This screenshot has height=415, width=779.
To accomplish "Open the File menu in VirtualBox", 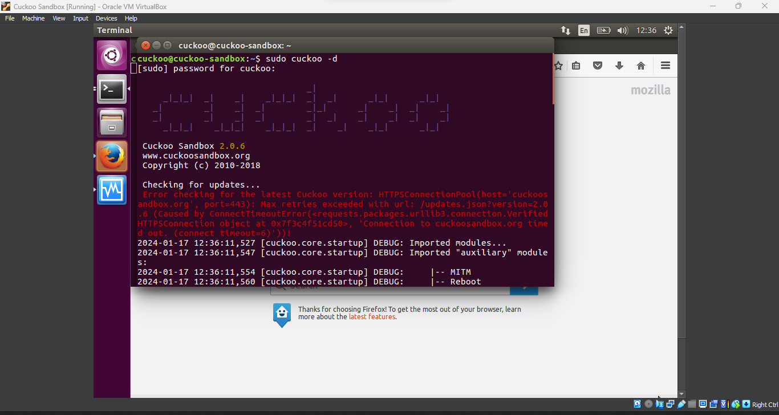I will pyautogui.click(x=10, y=18).
